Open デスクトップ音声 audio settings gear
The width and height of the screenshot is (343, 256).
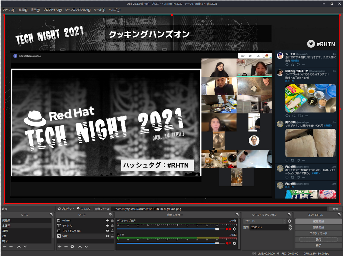pos(234,229)
